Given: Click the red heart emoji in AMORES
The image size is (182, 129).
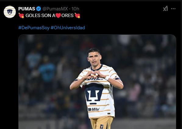Looking at the screenshot, I should 58,16.
